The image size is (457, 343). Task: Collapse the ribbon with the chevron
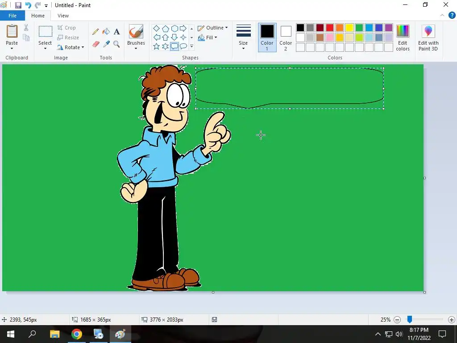coord(442,15)
